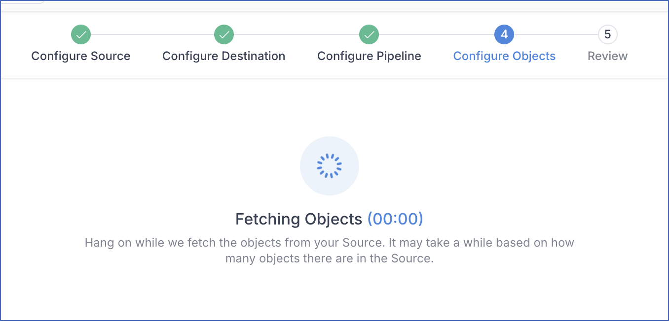
Task: Select the step 5 circle icon
Action: click(x=607, y=34)
